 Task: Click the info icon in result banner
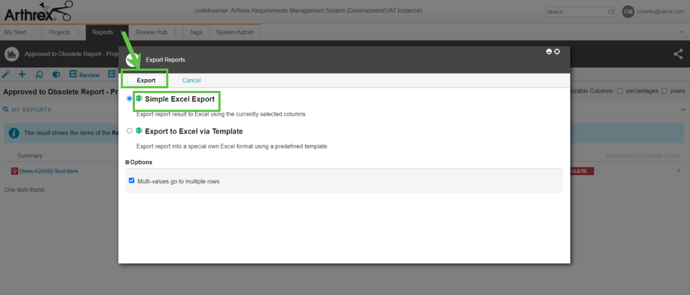point(14,133)
